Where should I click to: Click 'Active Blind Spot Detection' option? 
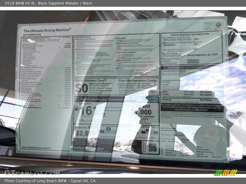pos(30,82)
